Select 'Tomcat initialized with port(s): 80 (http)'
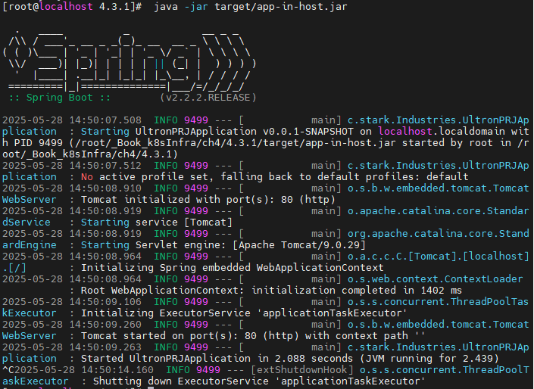The height and width of the screenshot is (389, 534). click(x=208, y=200)
